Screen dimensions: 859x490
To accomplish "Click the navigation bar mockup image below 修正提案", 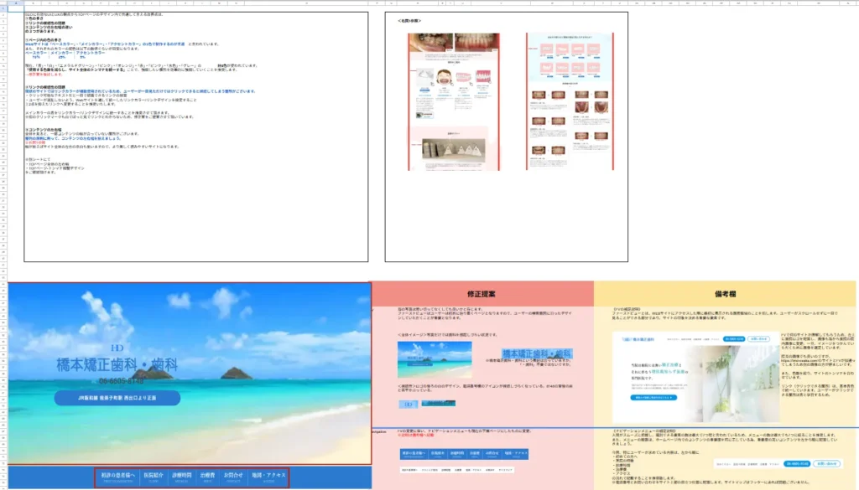I will click(463, 454).
